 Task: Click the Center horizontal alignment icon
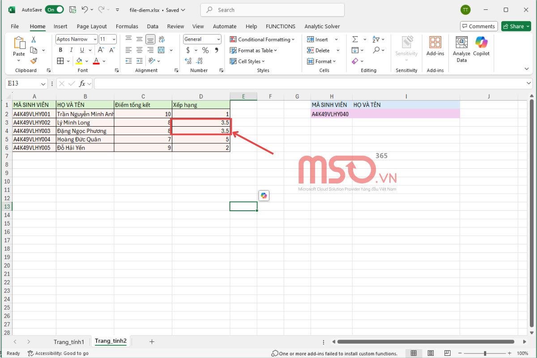(140, 50)
